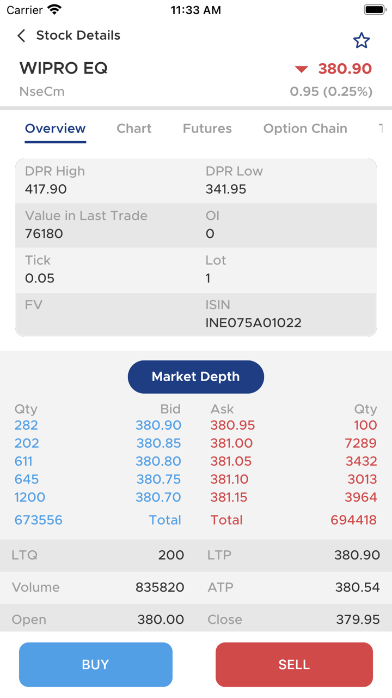Tap the ask price 381.15 row
392x698 pixels.
point(229,497)
